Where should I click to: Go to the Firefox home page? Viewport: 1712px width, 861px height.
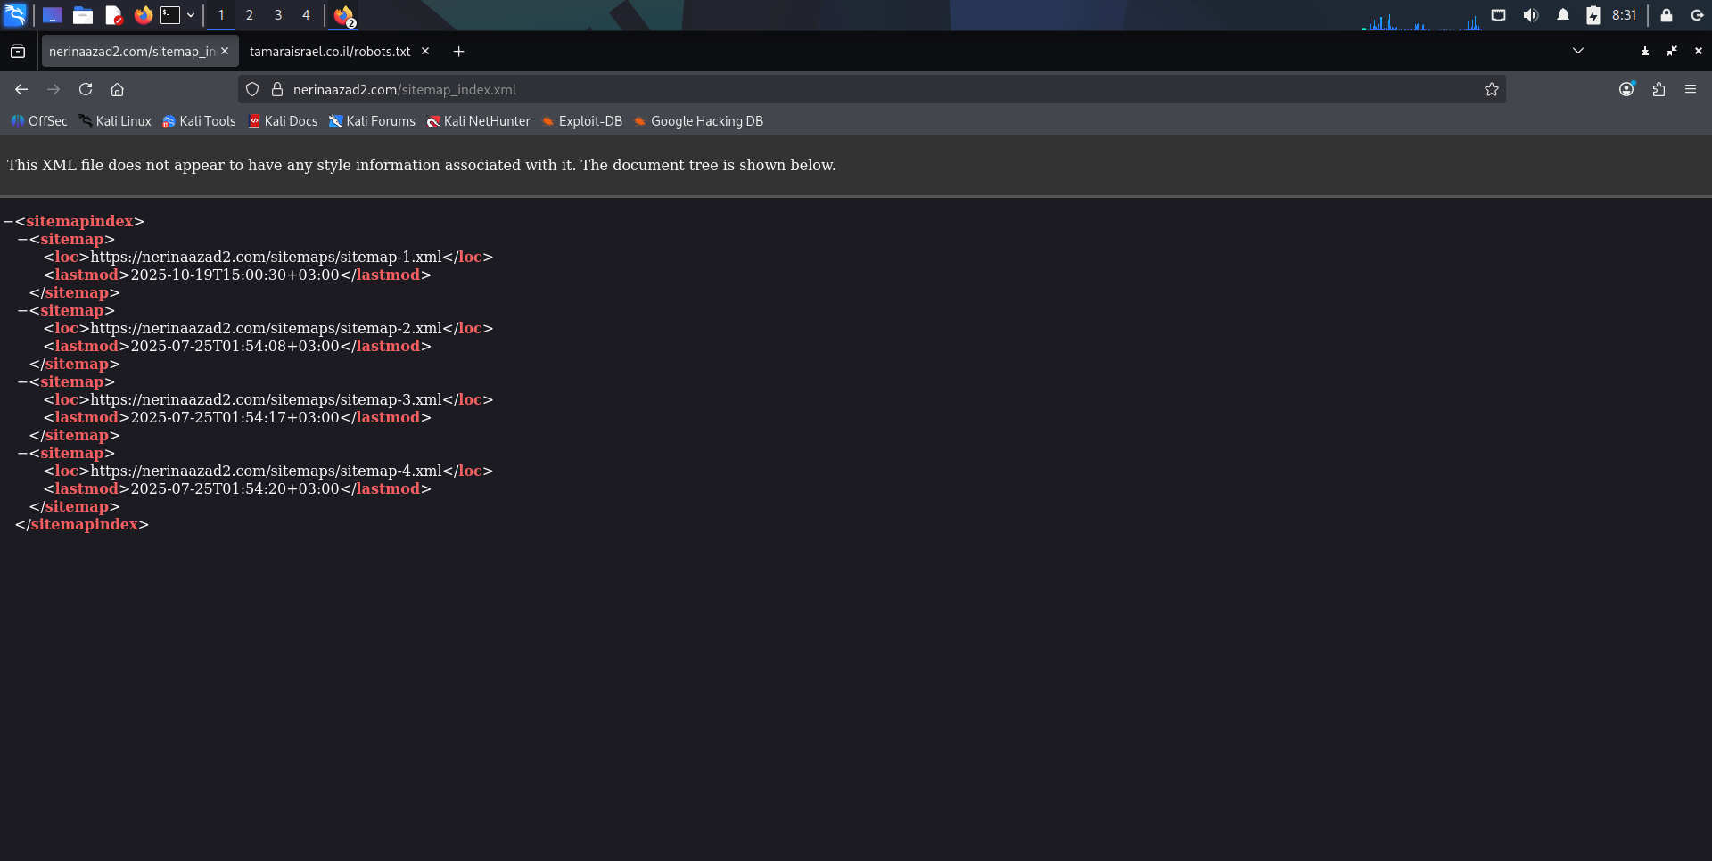(x=117, y=89)
